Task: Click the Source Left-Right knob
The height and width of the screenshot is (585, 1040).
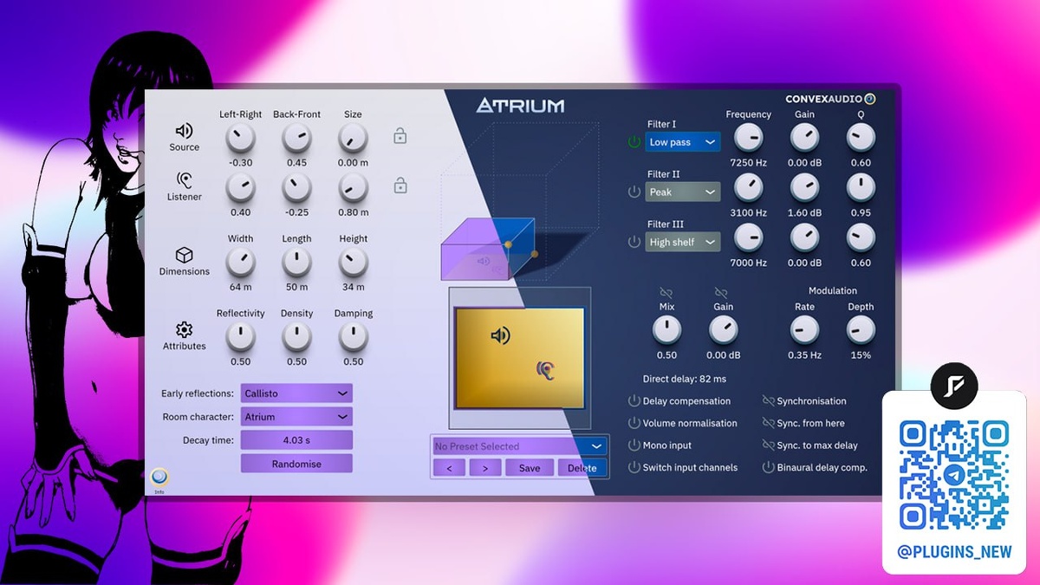Action: pyautogui.click(x=241, y=137)
